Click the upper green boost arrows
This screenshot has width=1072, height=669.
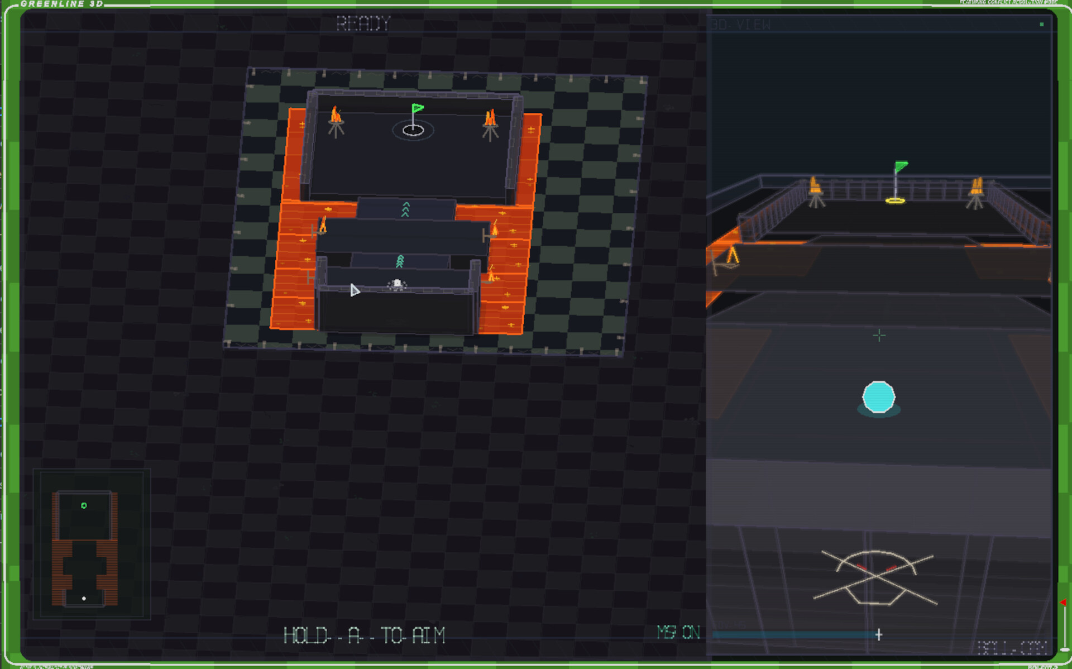tap(406, 209)
